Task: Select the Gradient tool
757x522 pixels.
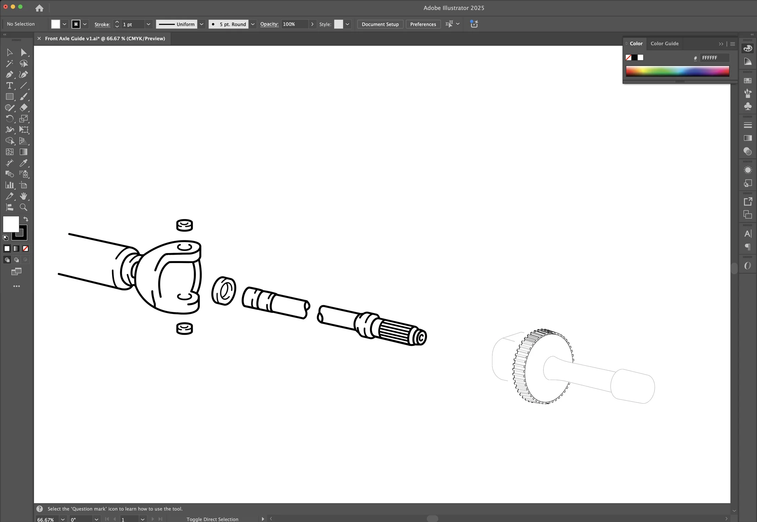Action: coord(23,152)
